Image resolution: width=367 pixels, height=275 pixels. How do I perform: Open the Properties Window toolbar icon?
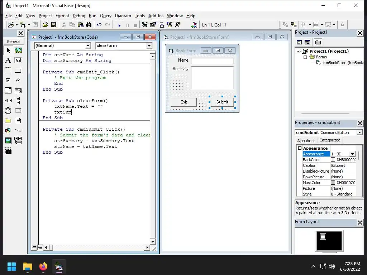pyautogui.click(x=153, y=25)
